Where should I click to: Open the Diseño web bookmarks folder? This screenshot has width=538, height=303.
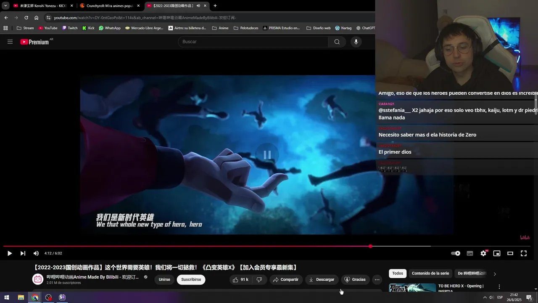pos(319,28)
